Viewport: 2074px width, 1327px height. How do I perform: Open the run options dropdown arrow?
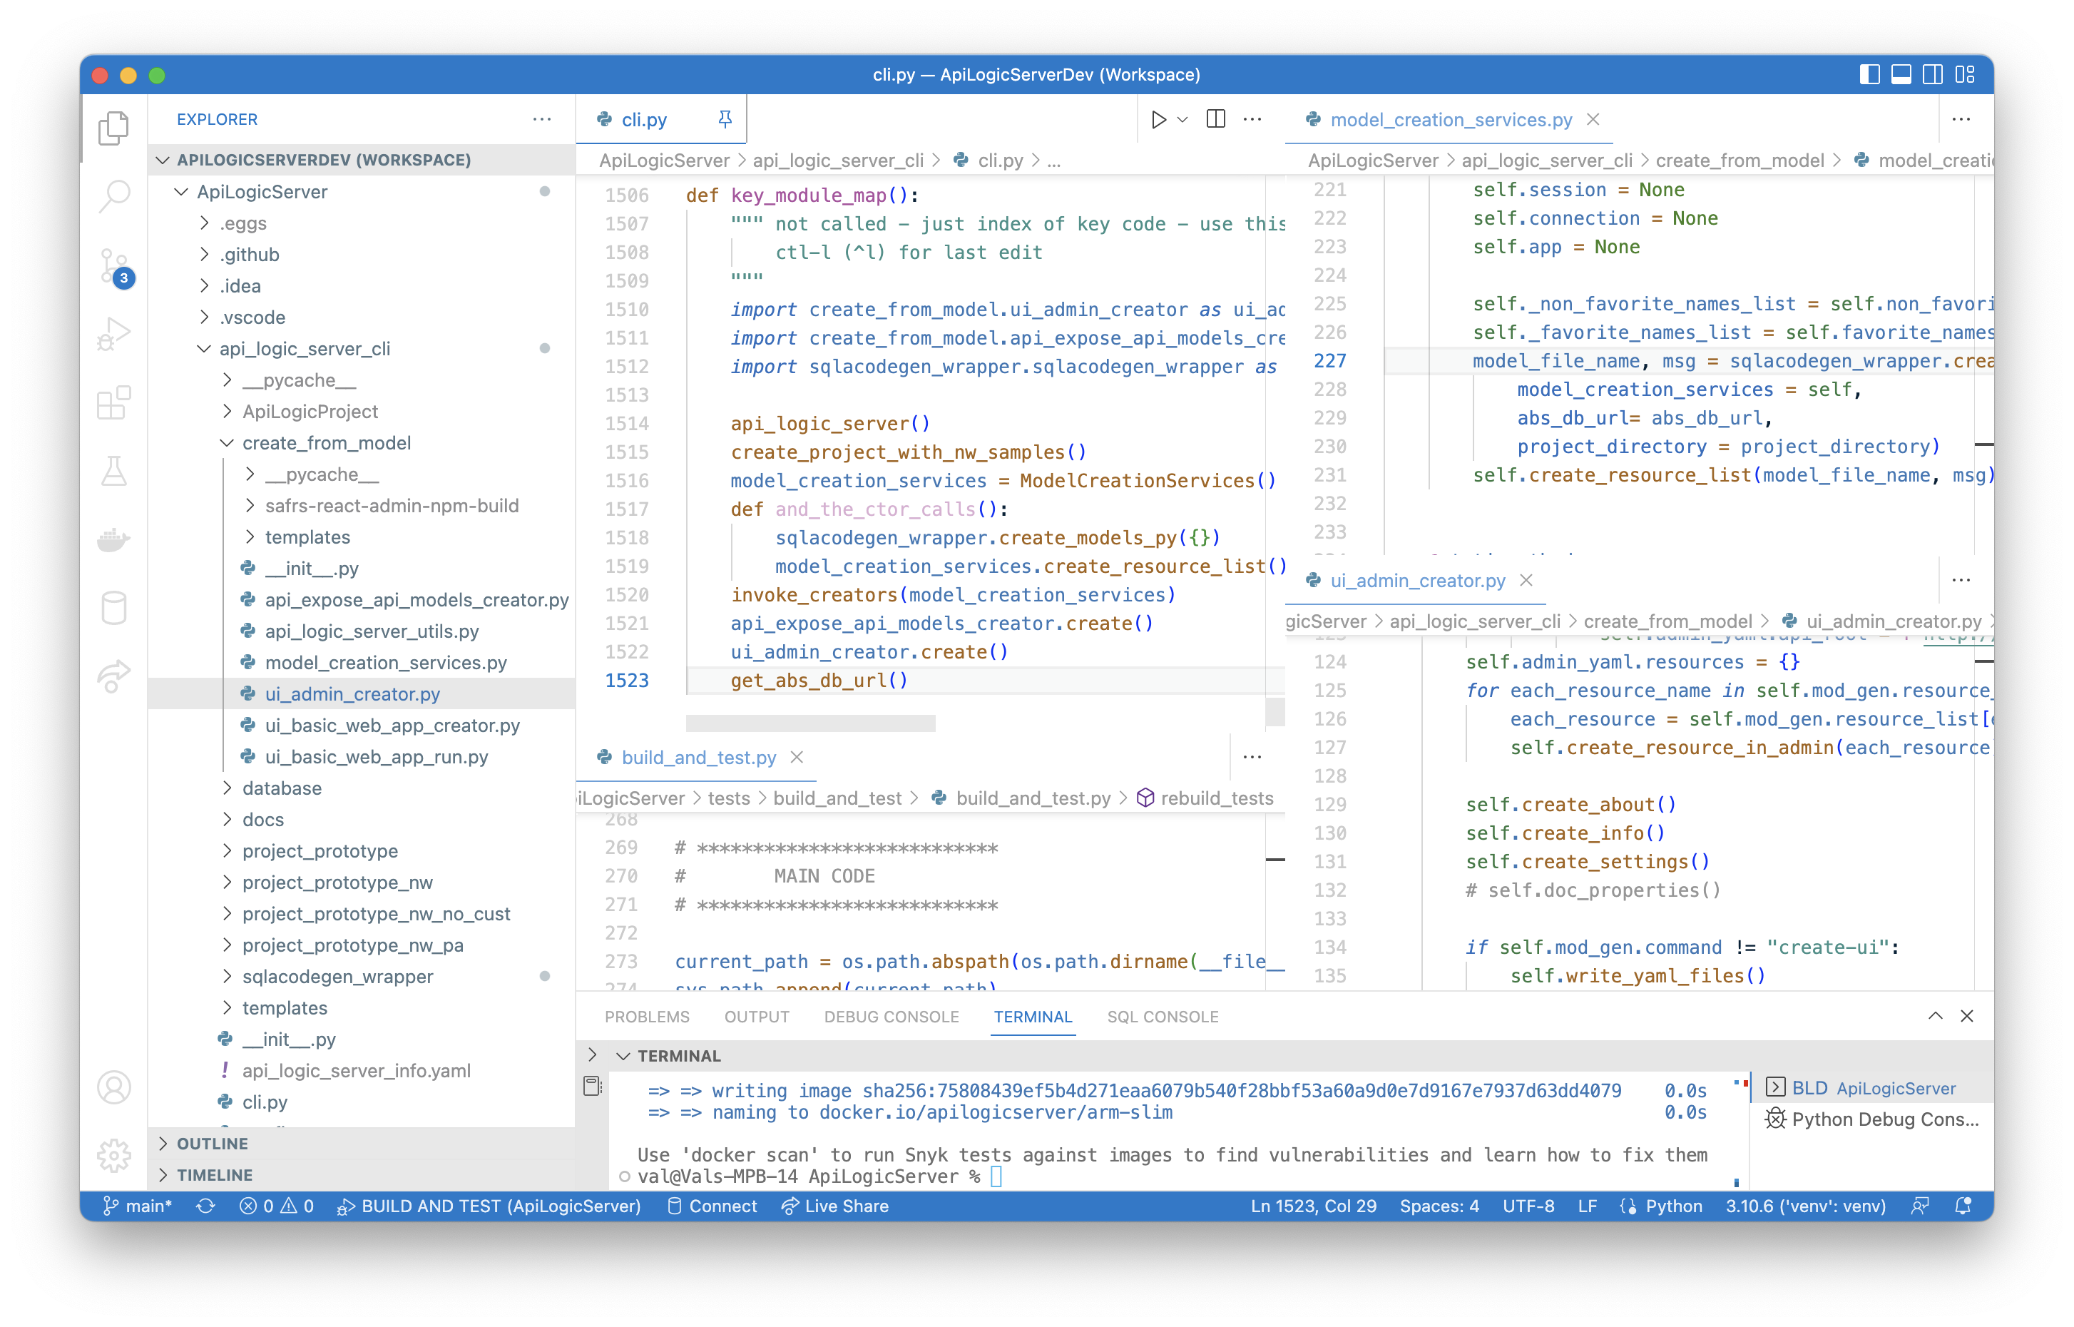[x=1182, y=120]
